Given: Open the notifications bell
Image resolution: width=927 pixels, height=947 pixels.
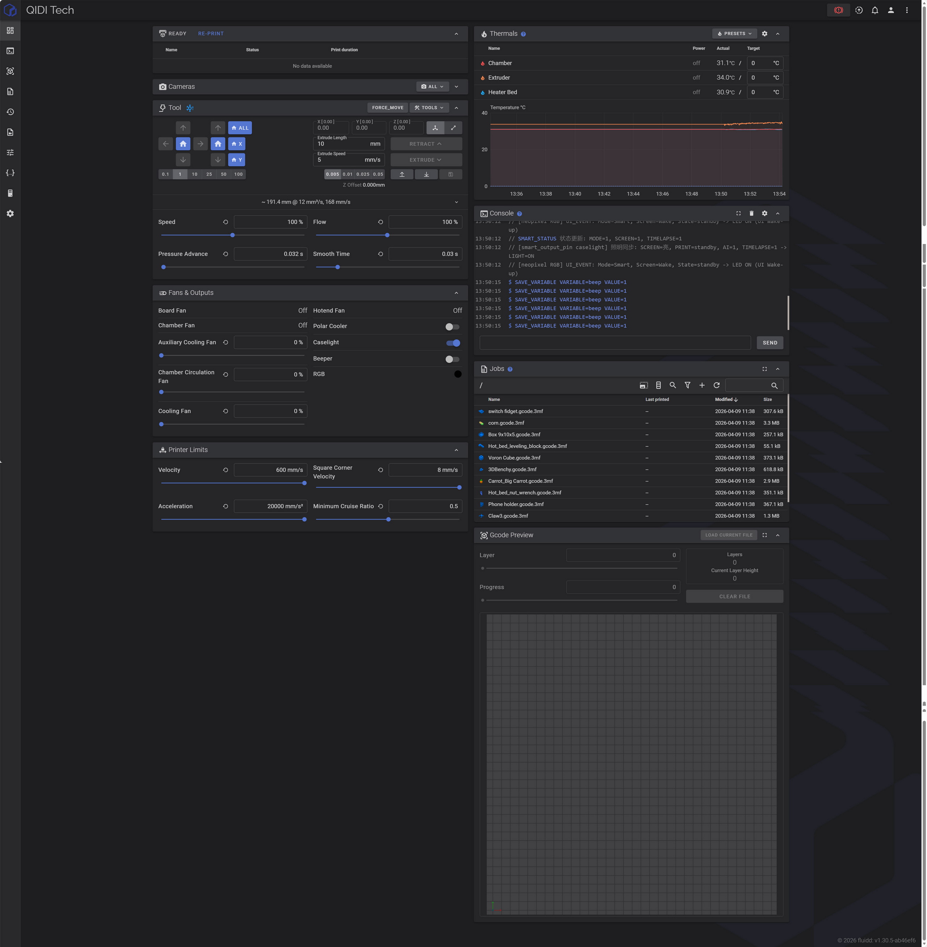Looking at the screenshot, I should tap(875, 10).
